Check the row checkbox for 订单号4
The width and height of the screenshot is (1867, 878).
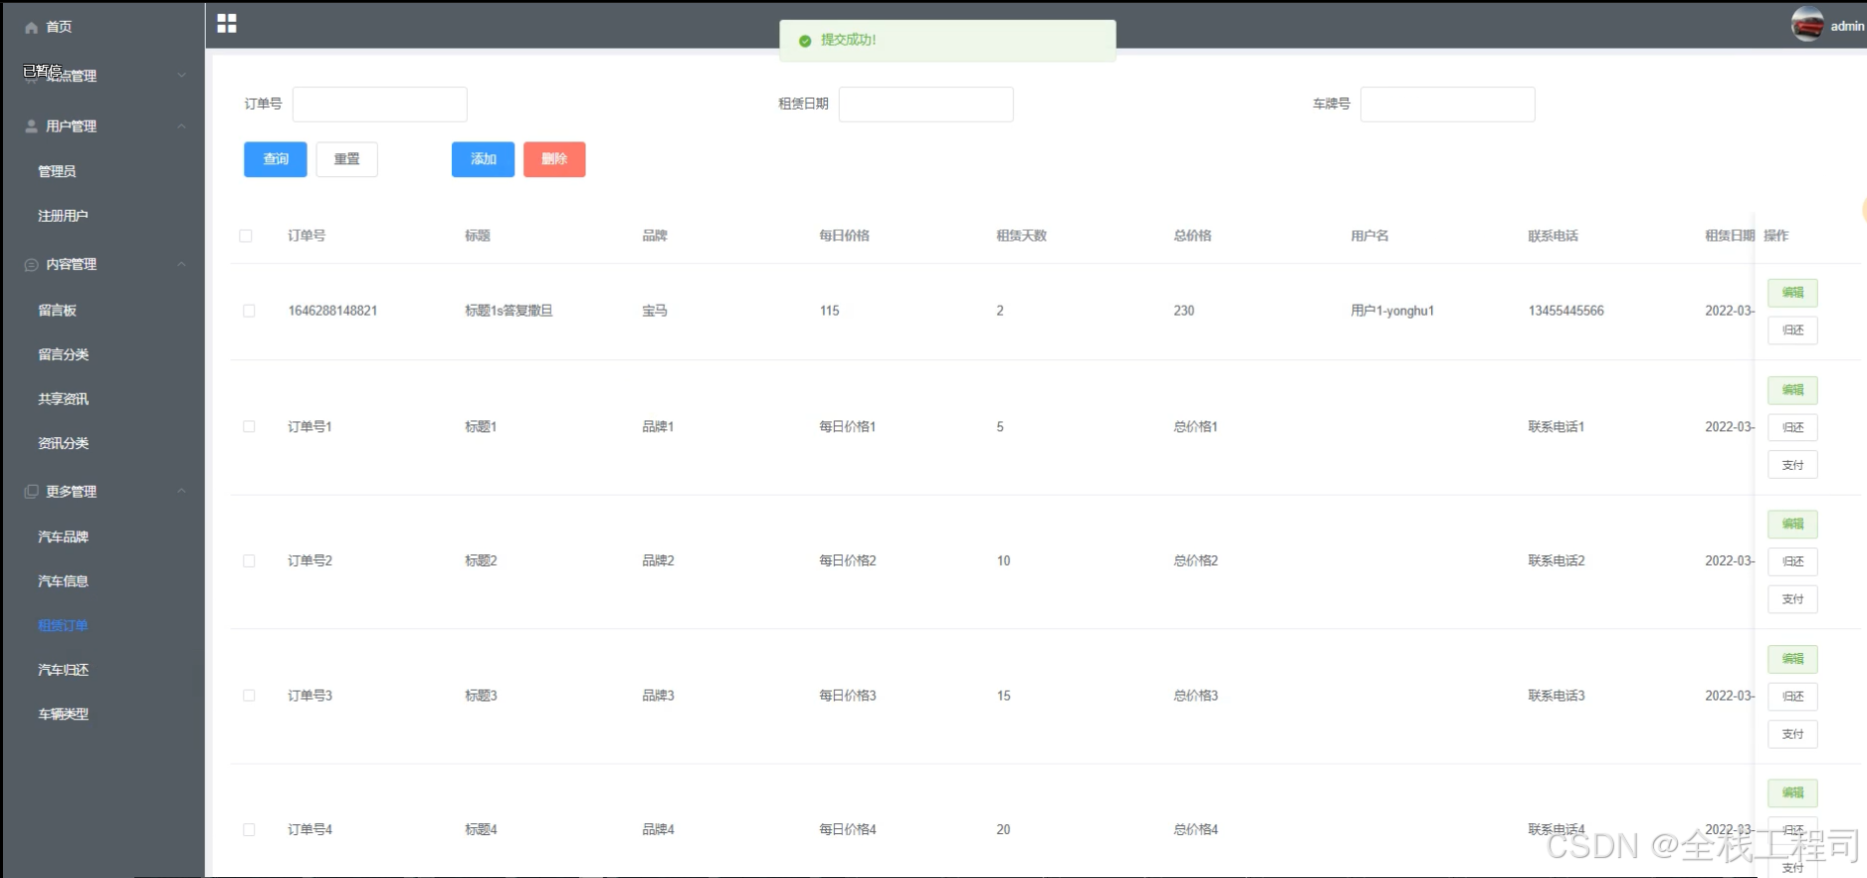(249, 829)
